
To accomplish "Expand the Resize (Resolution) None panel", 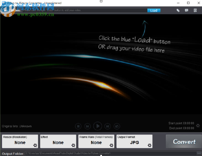I will pos(20,141).
